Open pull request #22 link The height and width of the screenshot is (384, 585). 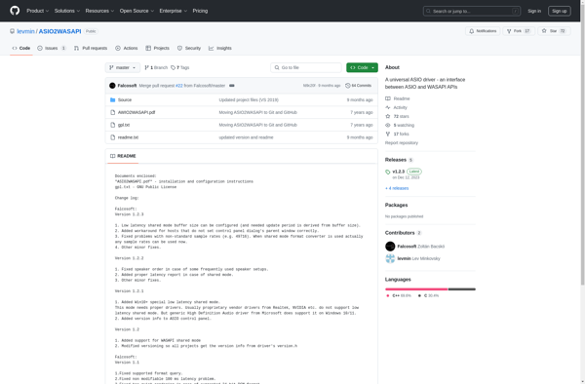click(x=179, y=86)
